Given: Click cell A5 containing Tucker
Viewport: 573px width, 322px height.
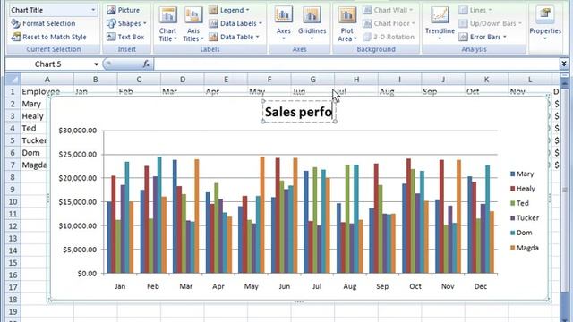Looking at the screenshot, I should click(34, 140).
